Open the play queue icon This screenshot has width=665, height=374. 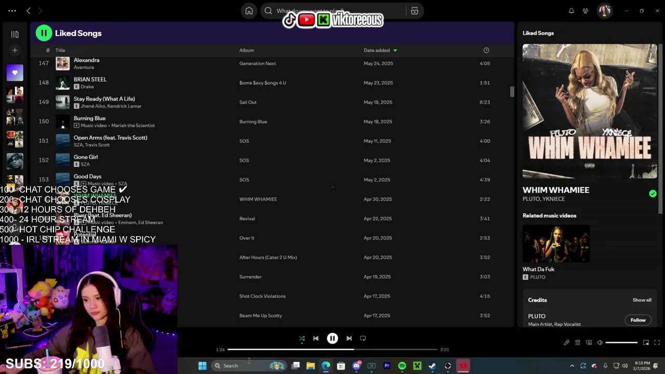(x=578, y=343)
